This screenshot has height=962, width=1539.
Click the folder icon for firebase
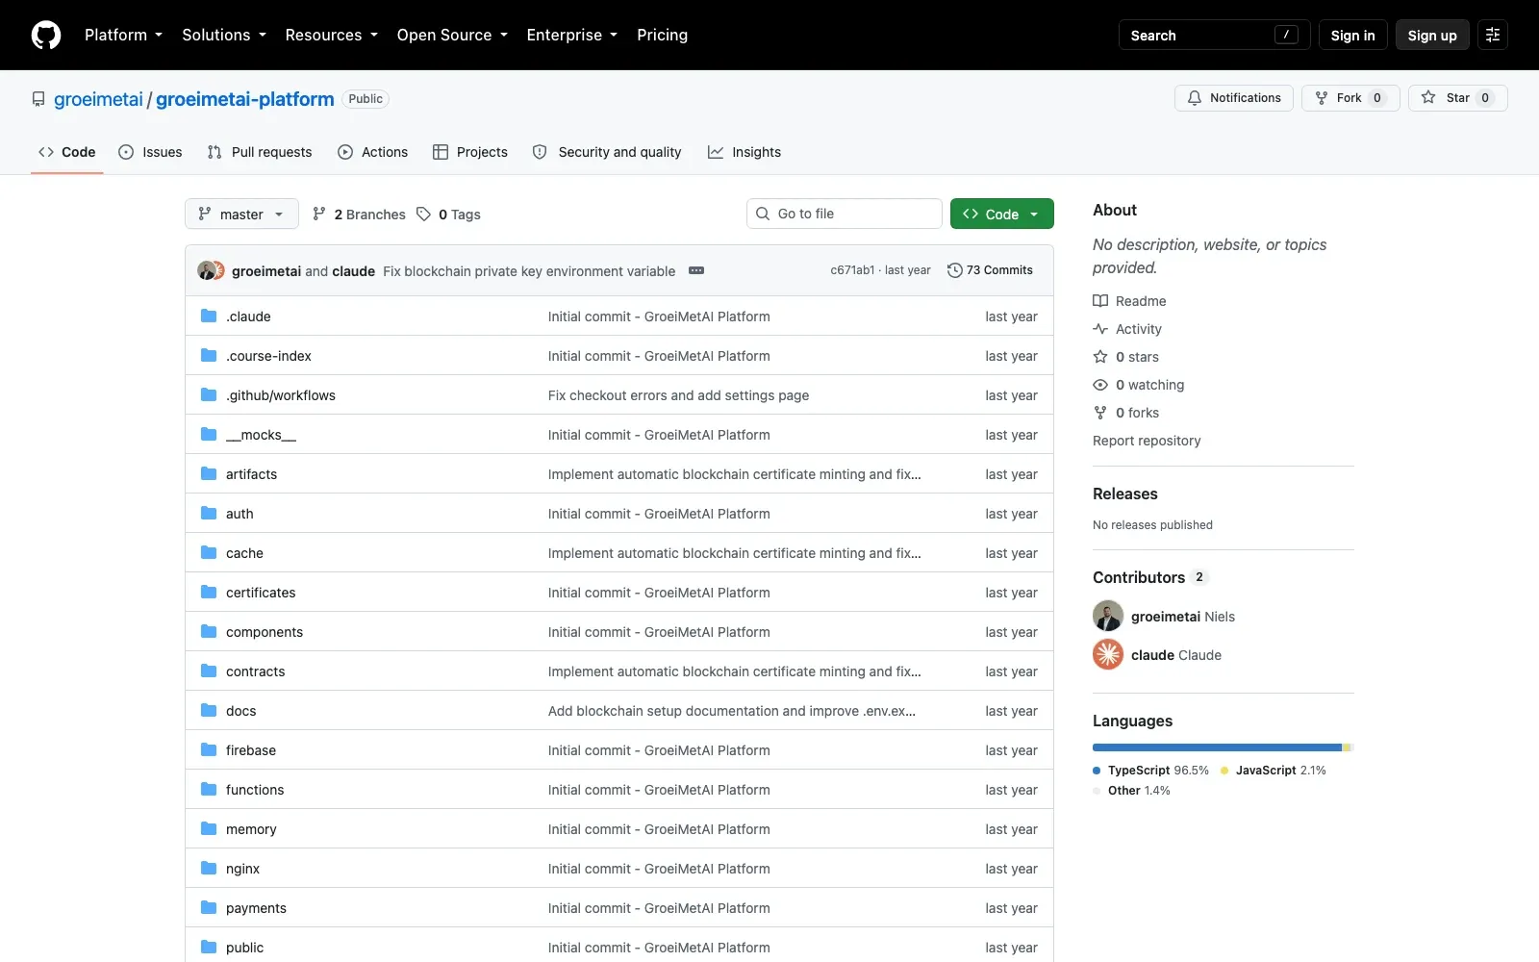[209, 749]
